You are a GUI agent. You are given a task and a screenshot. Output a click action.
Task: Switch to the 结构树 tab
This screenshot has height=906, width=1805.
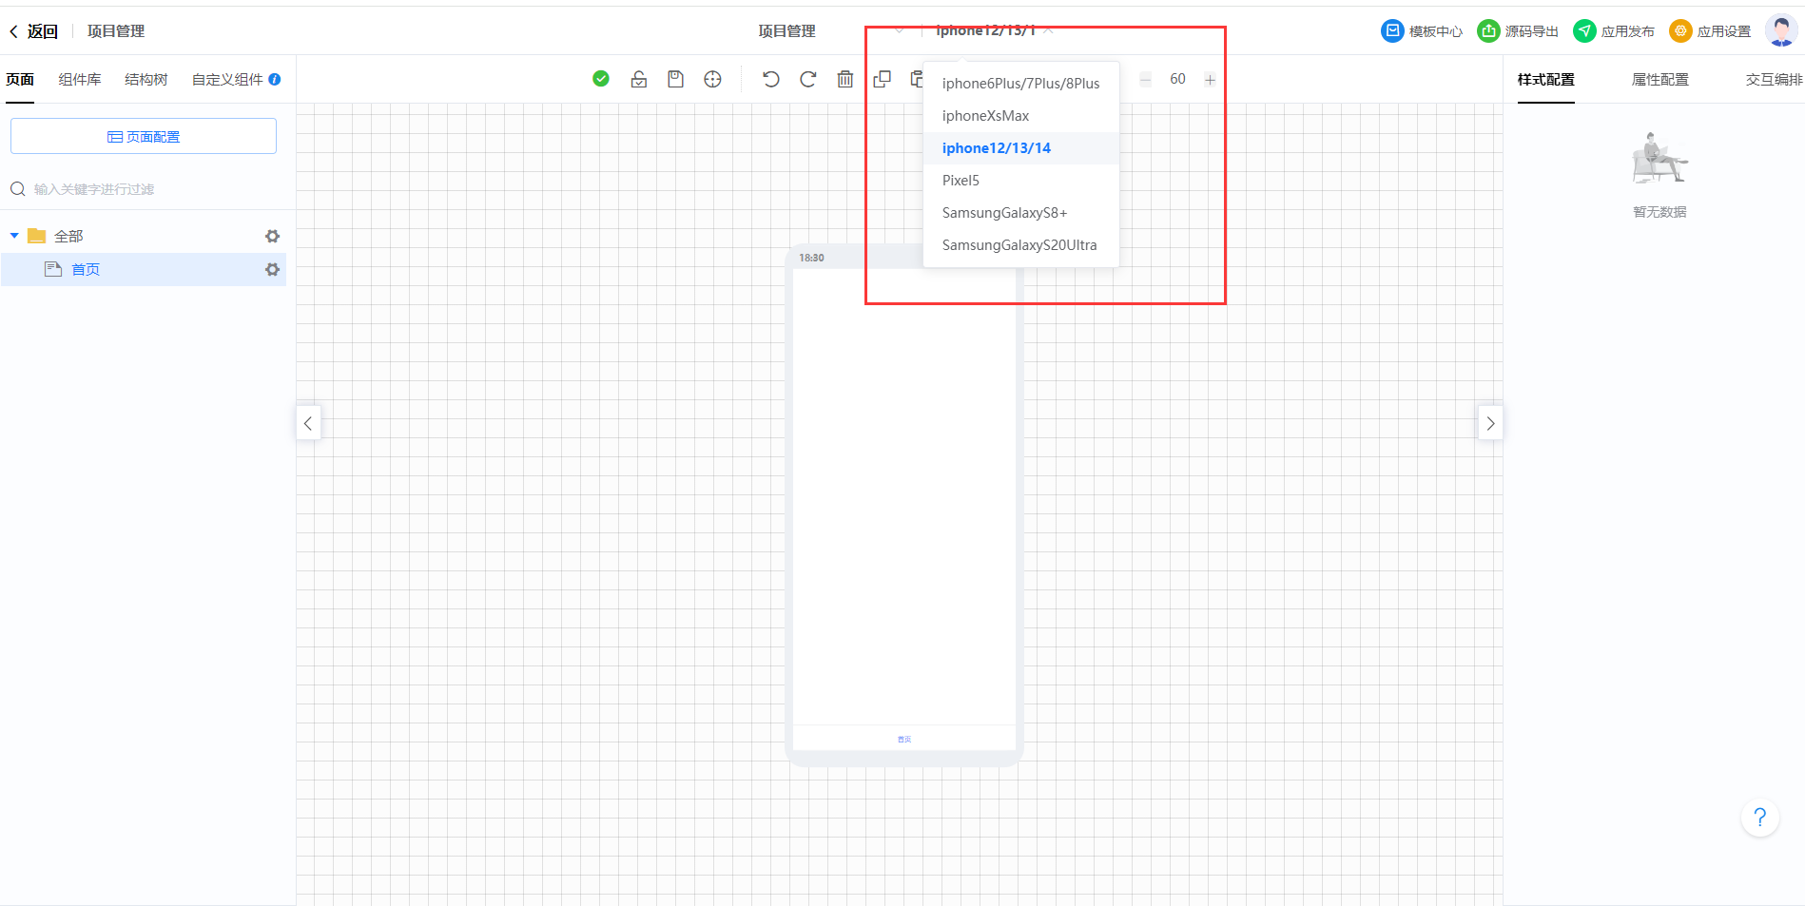coord(146,80)
